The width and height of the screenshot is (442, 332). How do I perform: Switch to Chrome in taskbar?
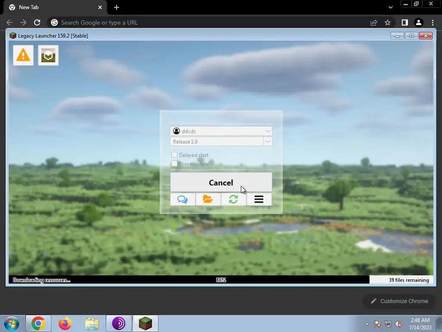[38, 323]
